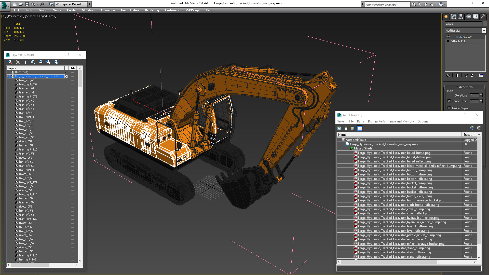The image size is (489, 275).
Task: Click the [Shaded + Edged Faces] viewport label
Action: pyautogui.click(x=40, y=16)
